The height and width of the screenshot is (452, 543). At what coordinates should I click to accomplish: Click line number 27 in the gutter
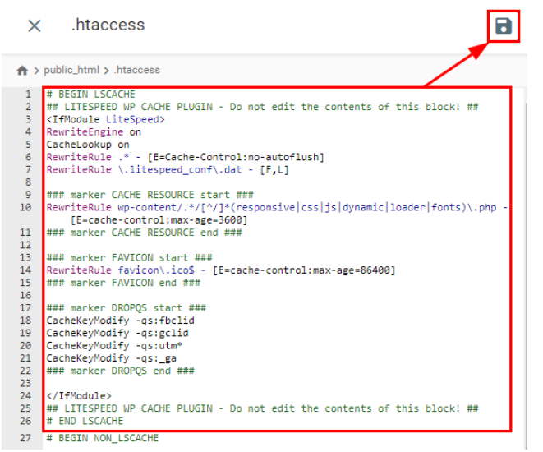pyautogui.click(x=25, y=438)
